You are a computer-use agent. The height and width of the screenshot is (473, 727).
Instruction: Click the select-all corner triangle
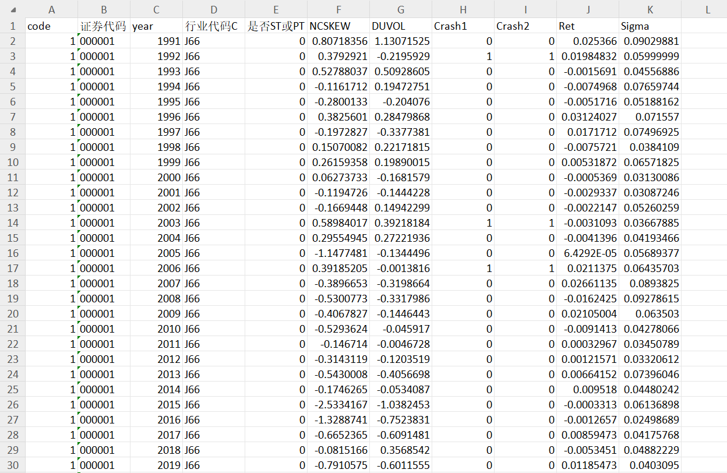click(13, 9)
